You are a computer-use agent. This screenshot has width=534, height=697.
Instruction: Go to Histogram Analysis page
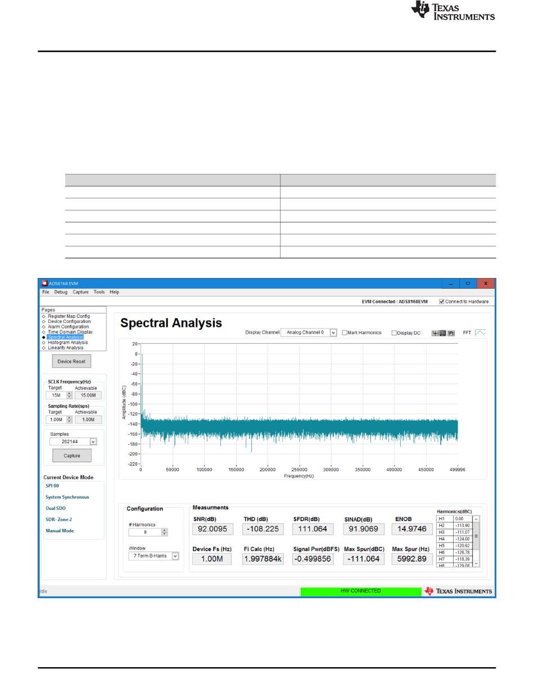[x=67, y=342]
